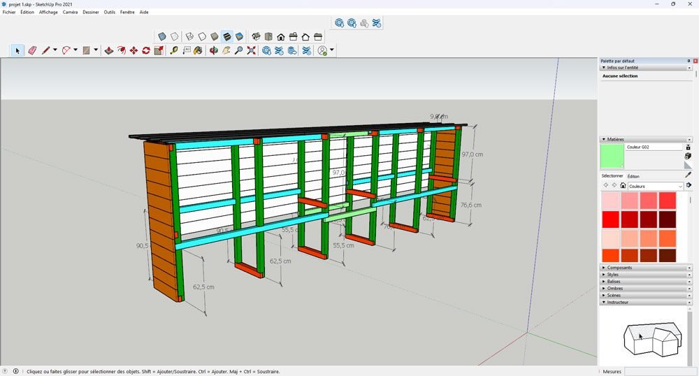Toggle X-ray face style
Viewport: 699px width, 376px height.
tap(162, 36)
